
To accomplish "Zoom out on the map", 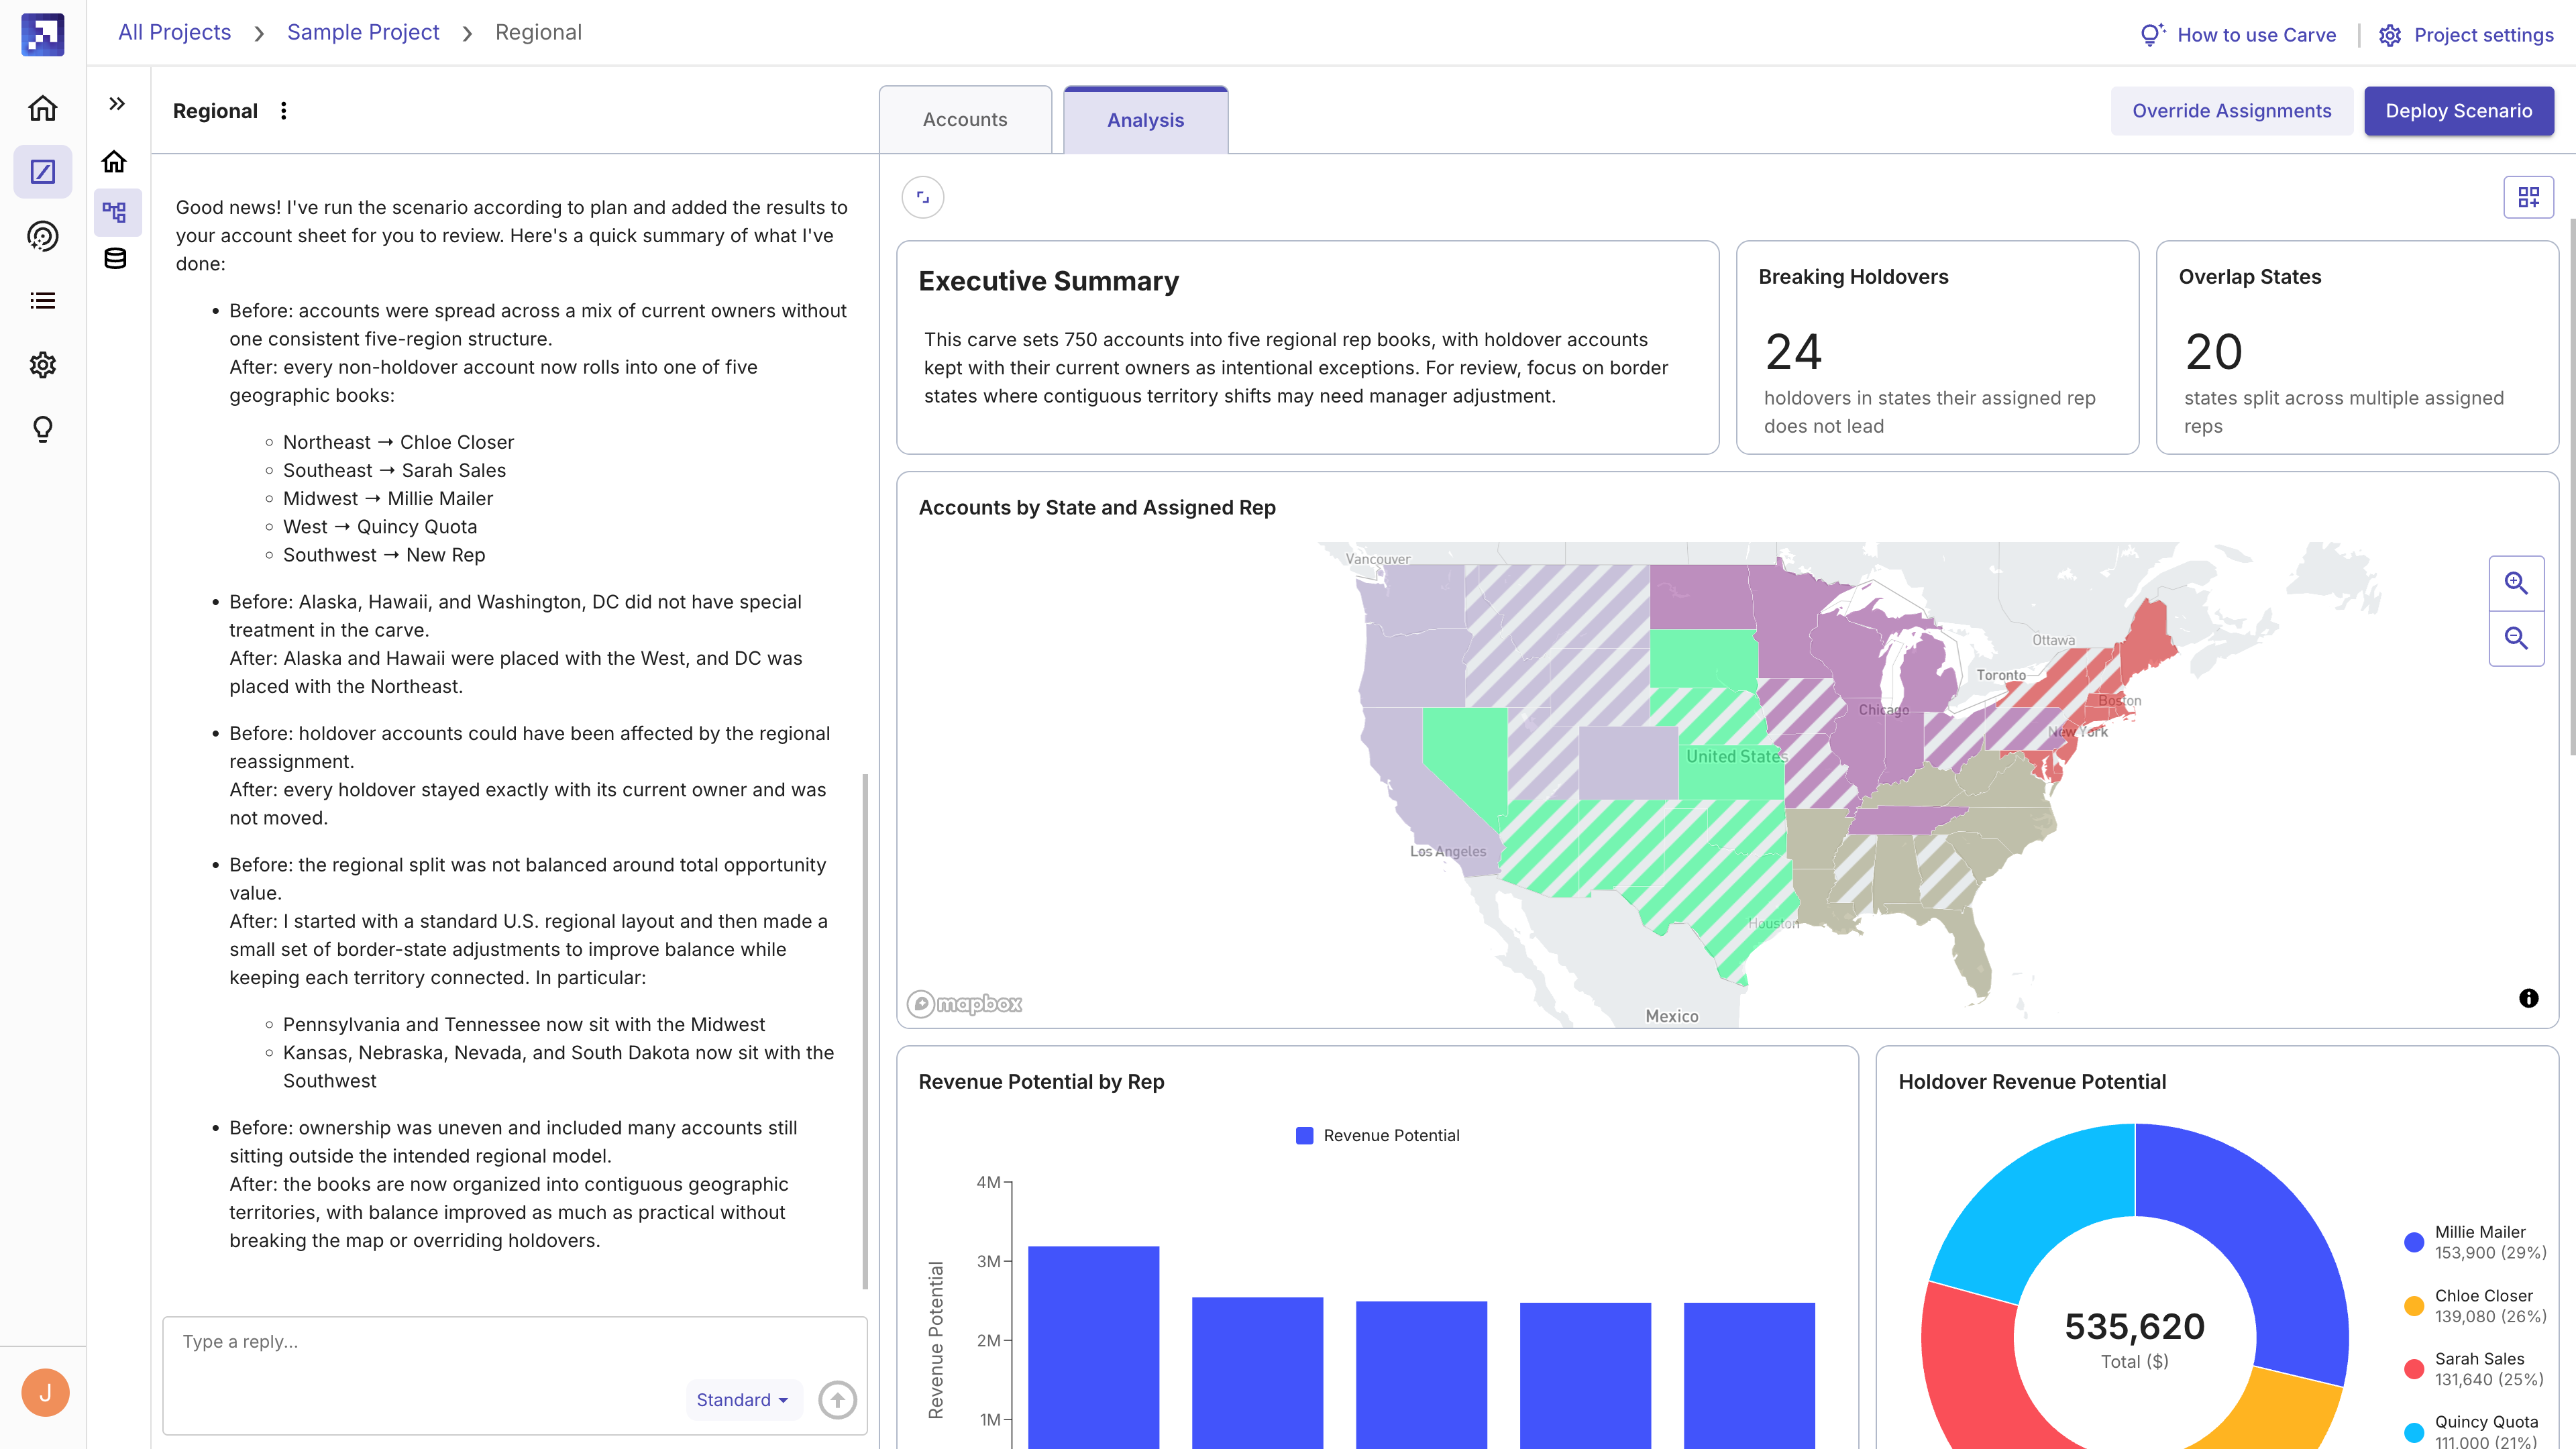I will click(x=2516, y=638).
